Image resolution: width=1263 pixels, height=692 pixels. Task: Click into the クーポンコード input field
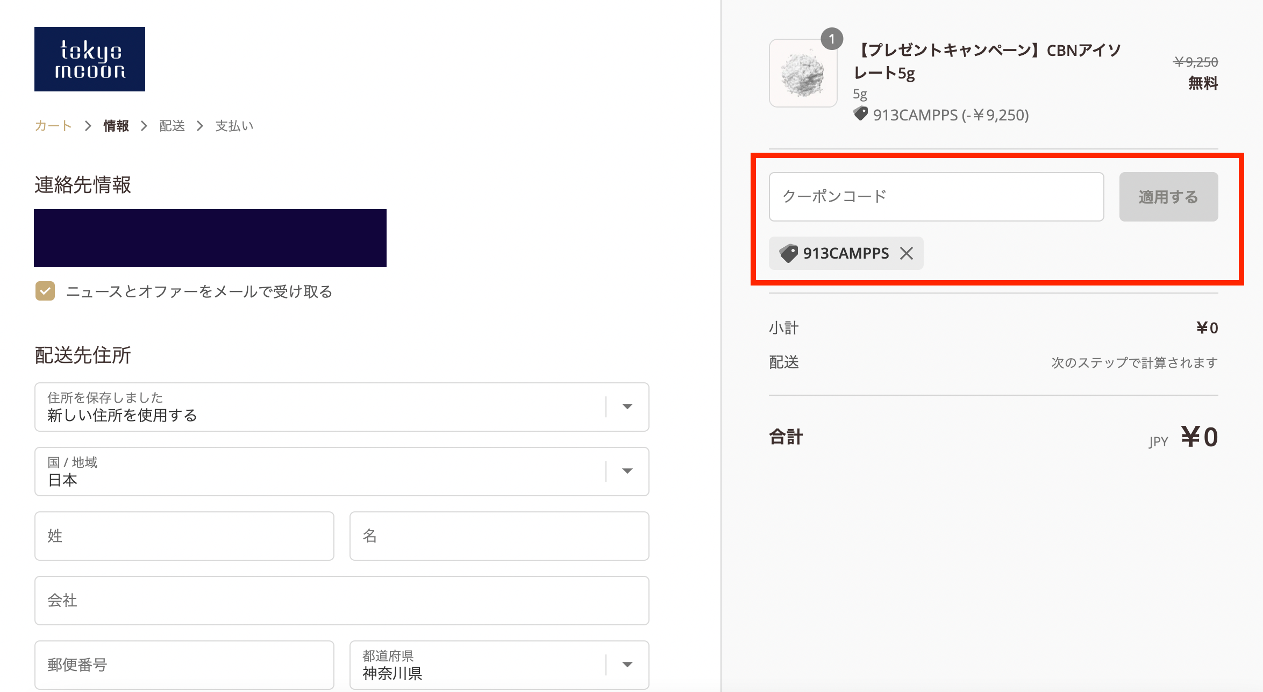pos(936,197)
